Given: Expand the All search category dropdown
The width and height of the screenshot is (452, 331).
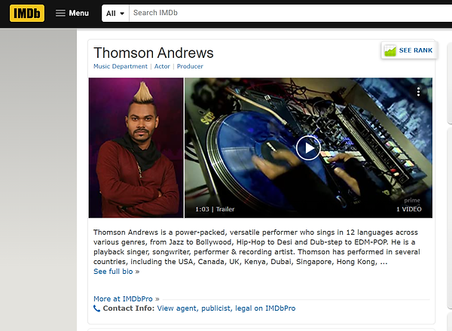Looking at the screenshot, I should [x=115, y=14].
